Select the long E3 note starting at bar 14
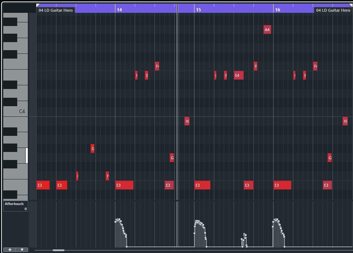 point(124,185)
